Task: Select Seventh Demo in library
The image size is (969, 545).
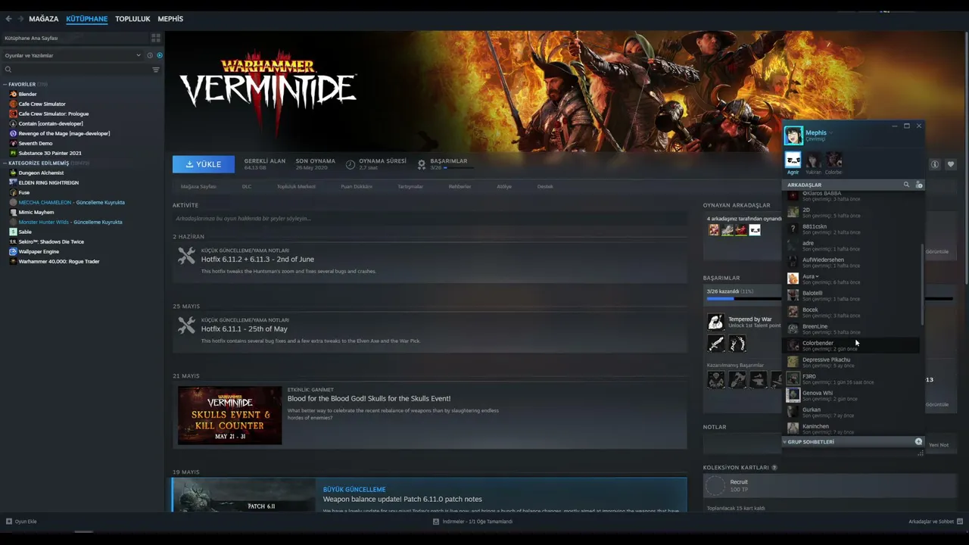Action: coord(35,143)
